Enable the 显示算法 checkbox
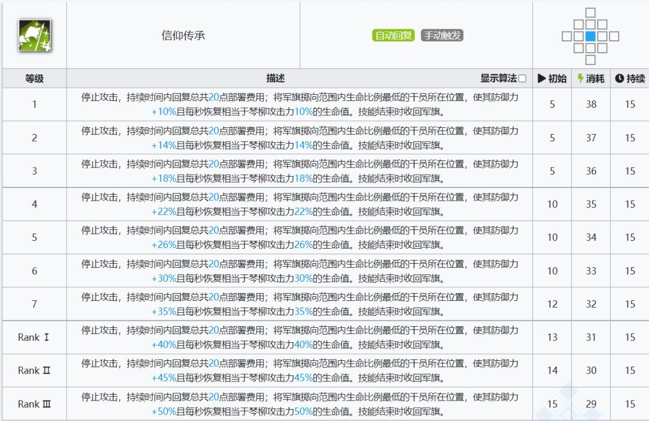Screen dimensions: 649x421 point(522,79)
